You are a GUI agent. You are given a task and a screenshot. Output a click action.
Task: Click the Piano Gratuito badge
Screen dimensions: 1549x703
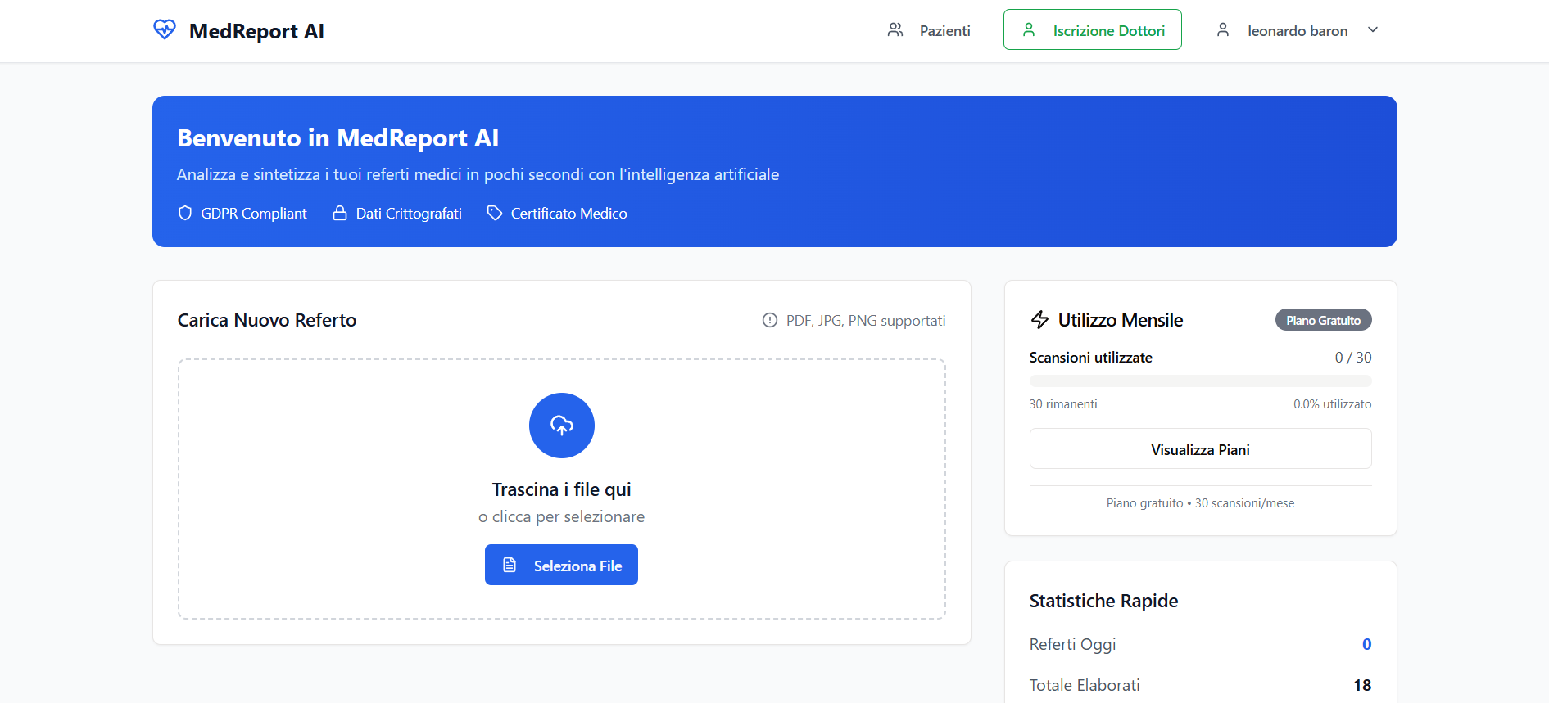(x=1323, y=320)
